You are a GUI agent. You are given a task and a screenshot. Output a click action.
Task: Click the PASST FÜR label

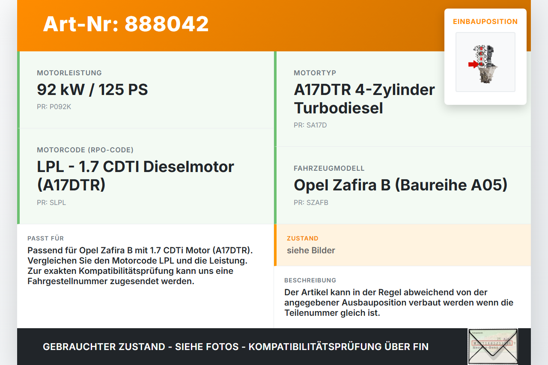(x=45, y=238)
